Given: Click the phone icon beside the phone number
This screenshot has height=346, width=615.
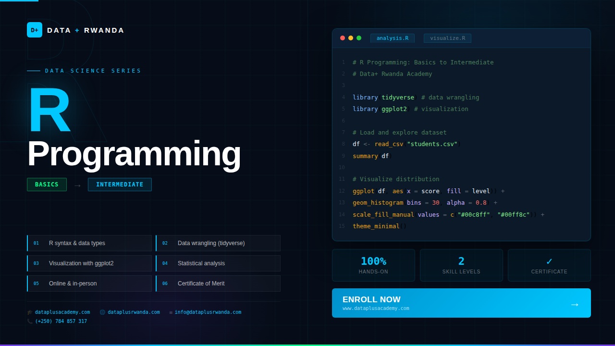Looking at the screenshot, I should (x=30, y=321).
